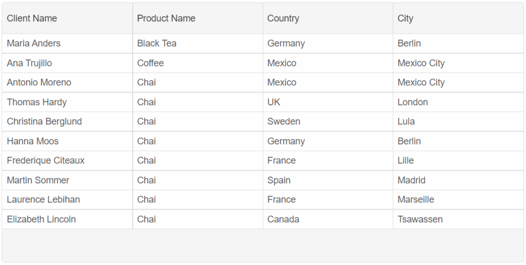The image size is (526, 265).
Task: Select the Lille city cell
Action: tap(405, 160)
